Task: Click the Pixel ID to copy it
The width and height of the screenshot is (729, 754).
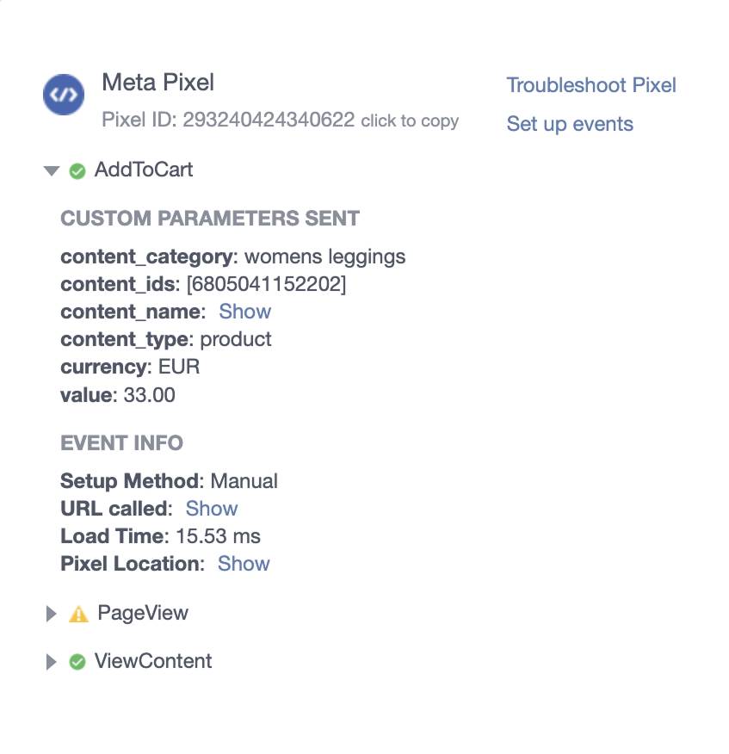Action: pyautogui.click(x=269, y=121)
